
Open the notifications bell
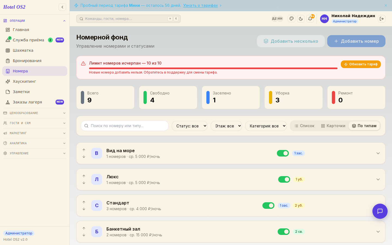point(310,19)
